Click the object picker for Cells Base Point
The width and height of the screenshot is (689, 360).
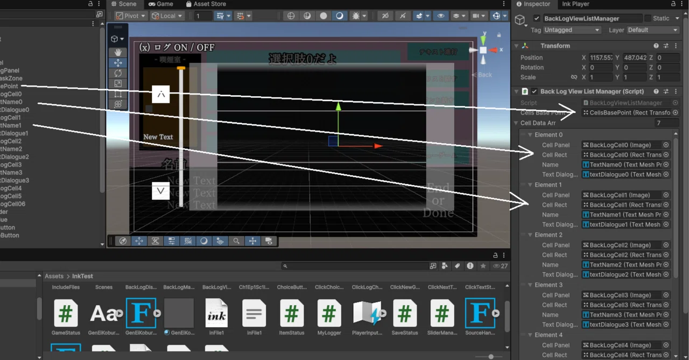click(676, 113)
